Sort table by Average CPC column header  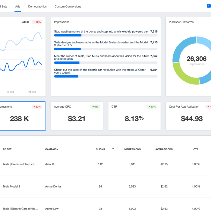(x=164, y=149)
